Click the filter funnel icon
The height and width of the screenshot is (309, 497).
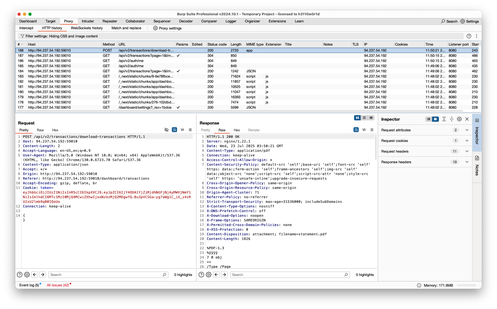click(x=22, y=36)
